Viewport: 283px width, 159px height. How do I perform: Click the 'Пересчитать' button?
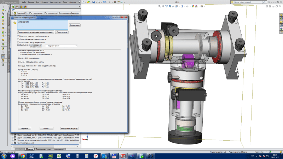(x=62, y=32)
